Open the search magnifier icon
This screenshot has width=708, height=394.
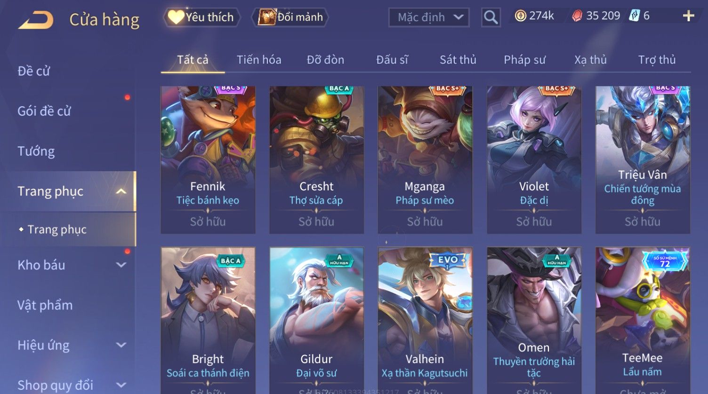coord(491,17)
